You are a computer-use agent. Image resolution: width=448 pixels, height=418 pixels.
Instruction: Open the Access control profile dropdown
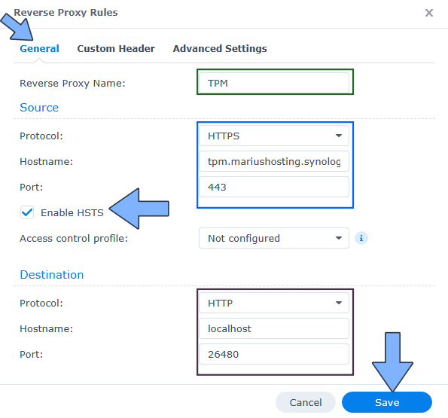click(274, 238)
